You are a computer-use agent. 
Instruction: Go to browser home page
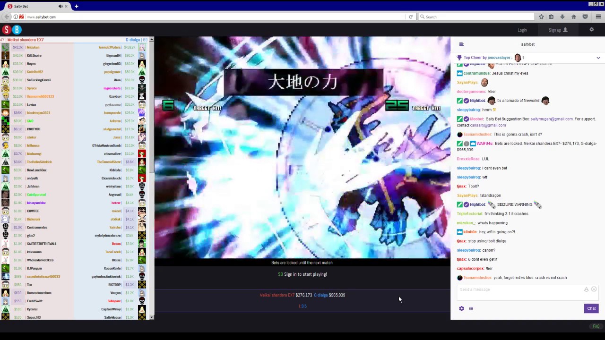[x=574, y=17]
